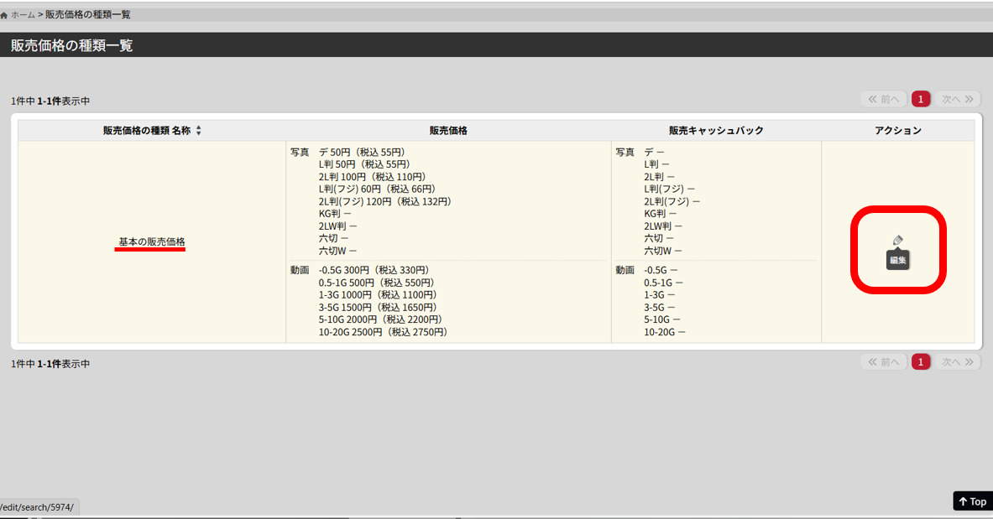Click the 販売価格の種類一覧 page title bar
993x519 pixels.
[x=71, y=45]
